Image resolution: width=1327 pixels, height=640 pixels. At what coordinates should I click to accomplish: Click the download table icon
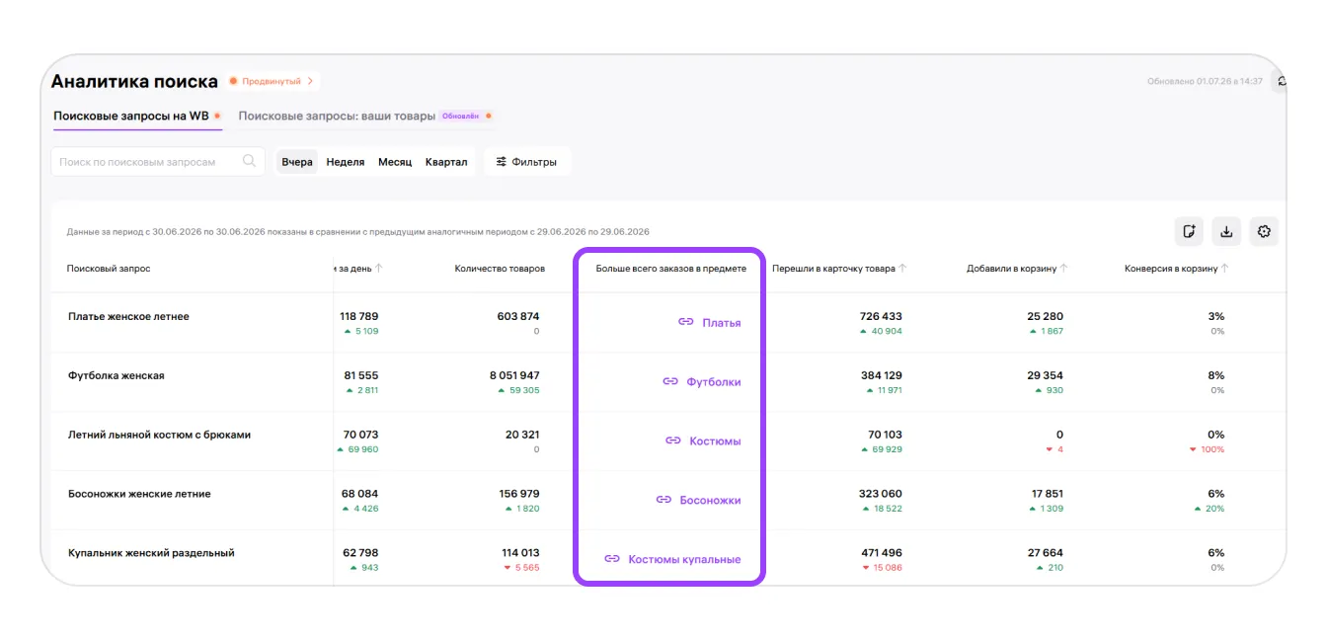tap(1226, 232)
